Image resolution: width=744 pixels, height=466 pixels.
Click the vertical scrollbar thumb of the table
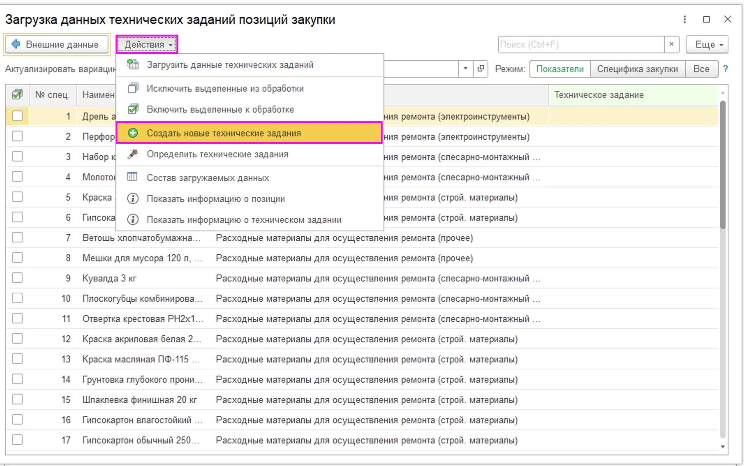point(723,165)
